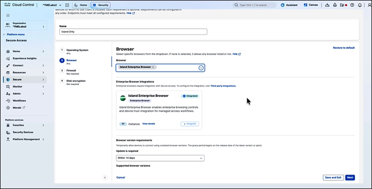The image size is (372, 189).
Task: Open the help question mark icon
Action: [x=352, y=5]
